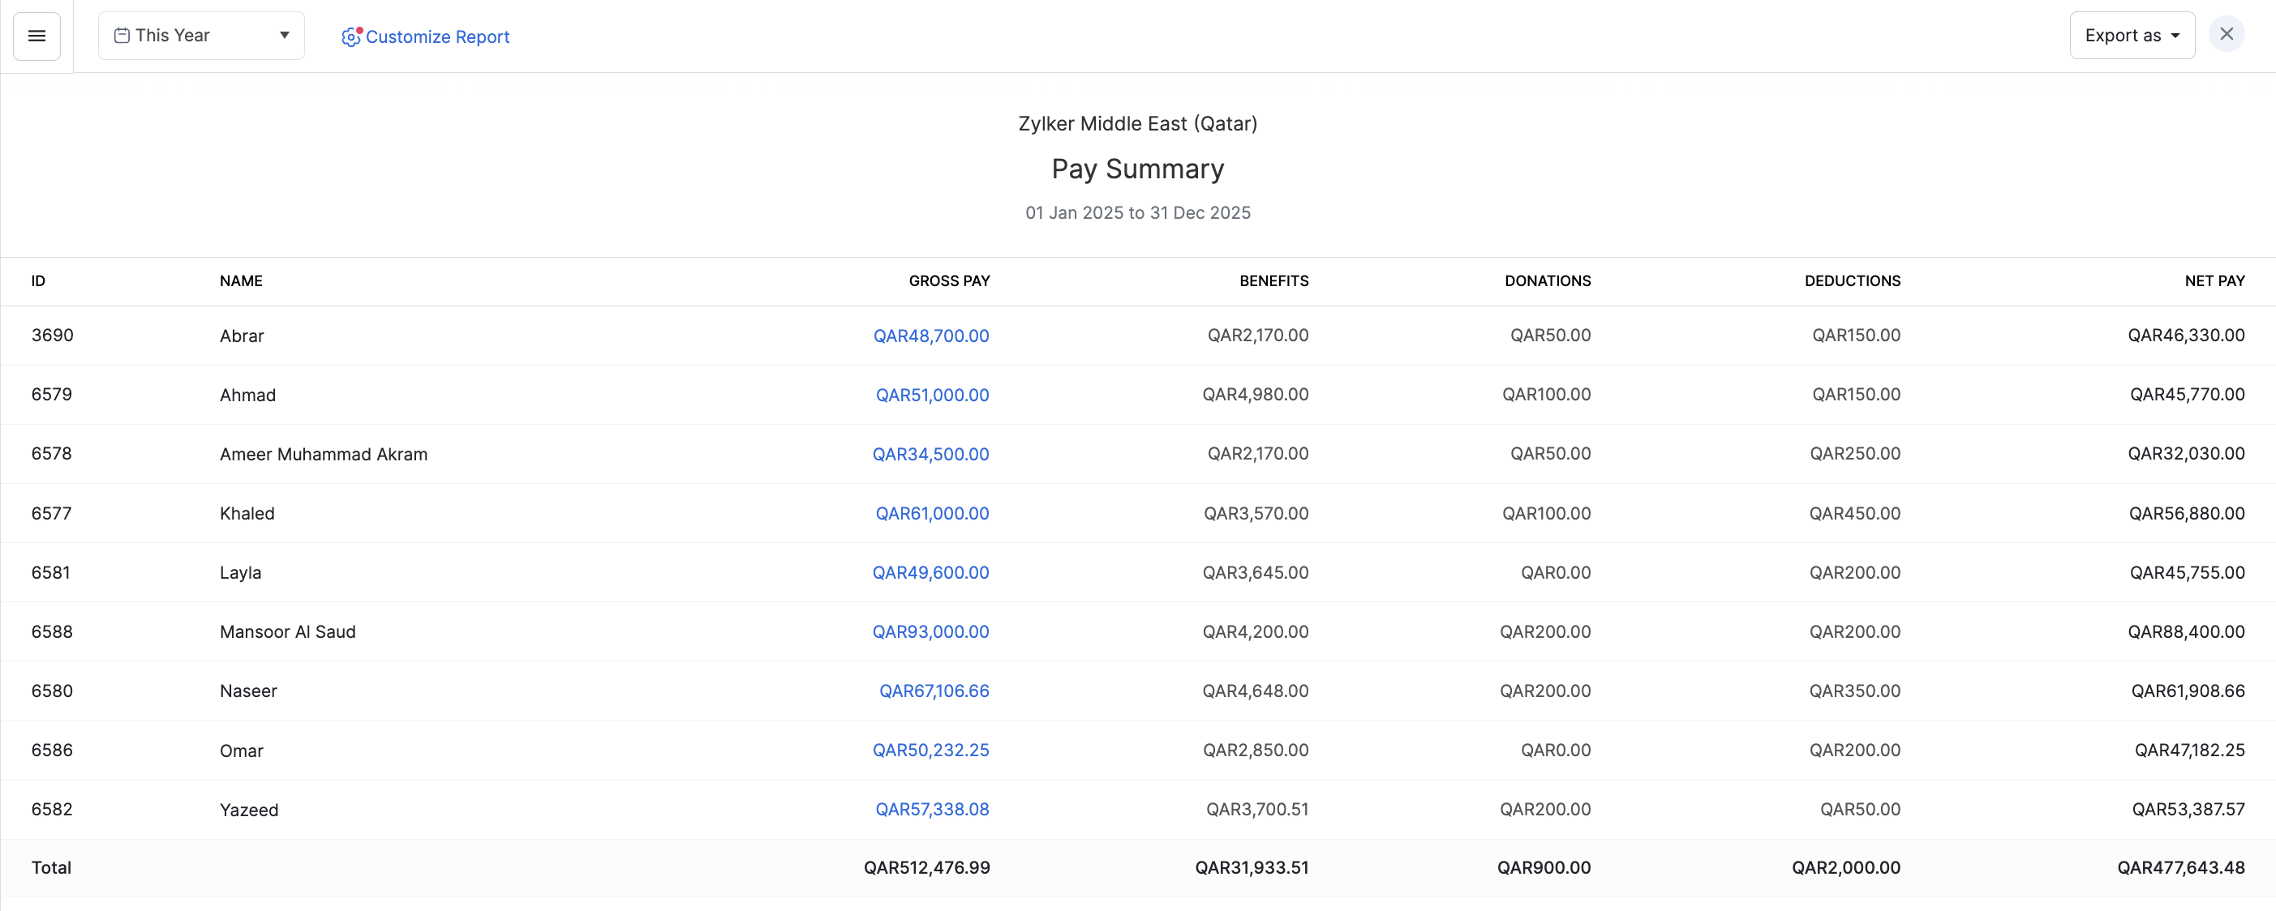Open Ahmad's gross pay QAR51,000.00

click(x=931, y=395)
